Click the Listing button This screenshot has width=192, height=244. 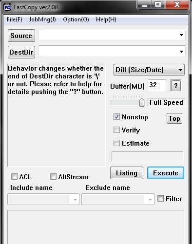coord(127,173)
